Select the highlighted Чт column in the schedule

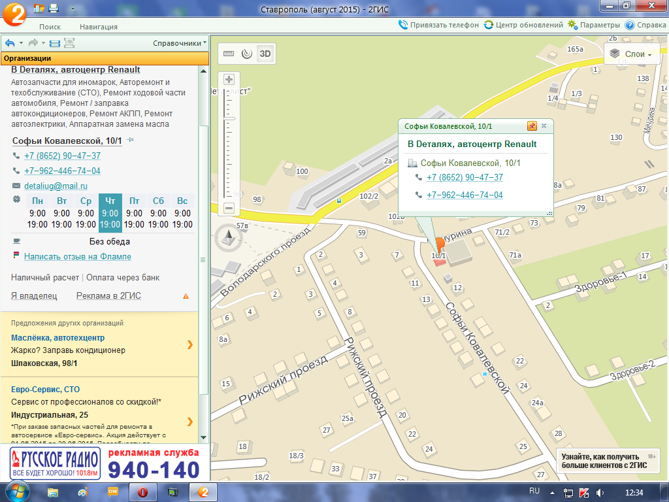coord(110,212)
